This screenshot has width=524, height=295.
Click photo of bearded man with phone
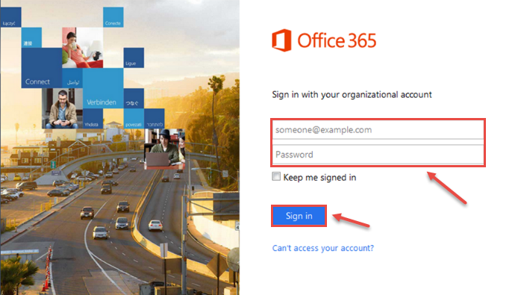point(62,109)
